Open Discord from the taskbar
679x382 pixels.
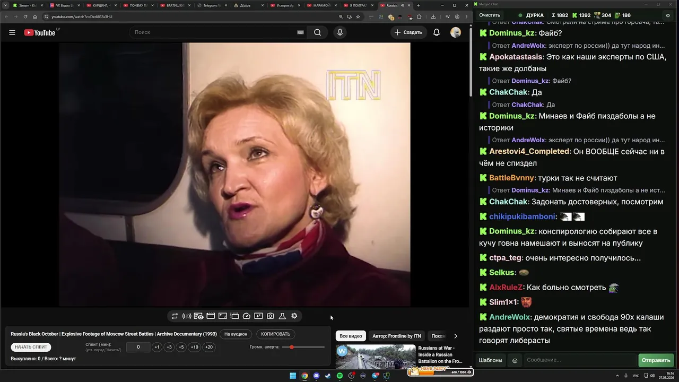click(316, 376)
